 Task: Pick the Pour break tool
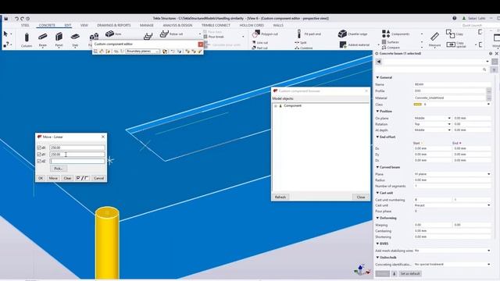coord(213,37)
